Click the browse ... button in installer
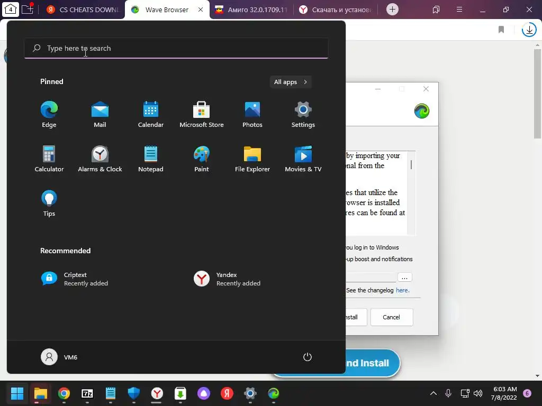Viewport: 542px width, 406px height. click(405, 277)
